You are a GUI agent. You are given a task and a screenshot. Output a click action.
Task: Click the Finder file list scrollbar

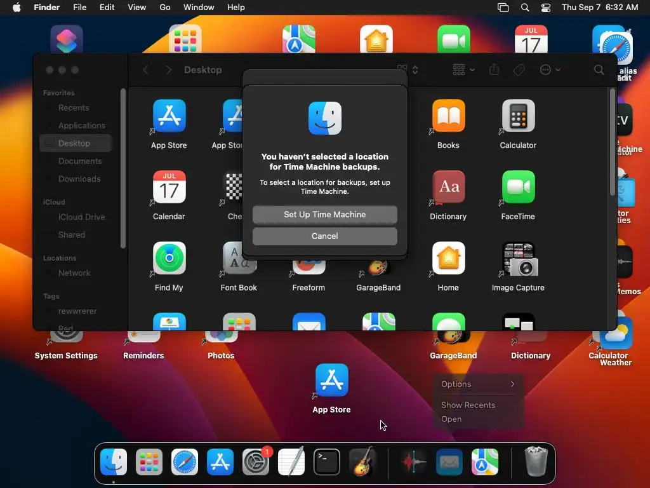[x=613, y=142]
